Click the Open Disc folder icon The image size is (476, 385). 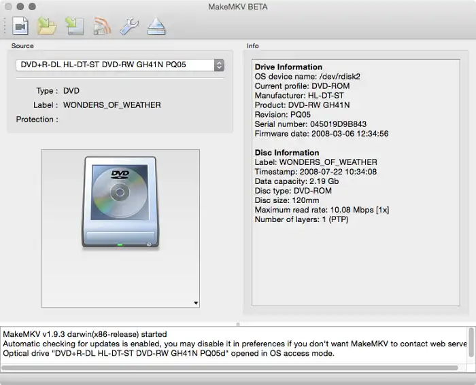coord(47,26)
